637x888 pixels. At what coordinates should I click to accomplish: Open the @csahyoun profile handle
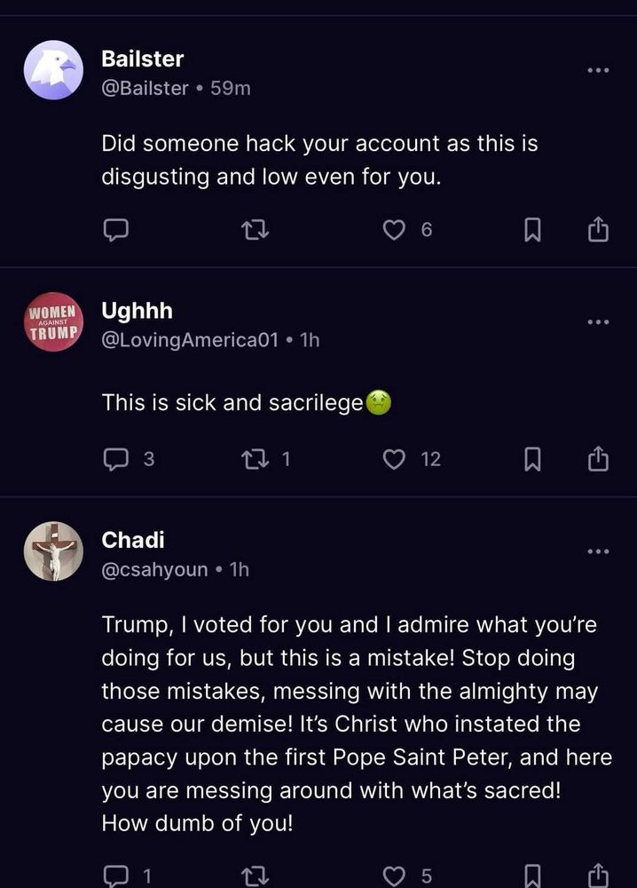154,570
